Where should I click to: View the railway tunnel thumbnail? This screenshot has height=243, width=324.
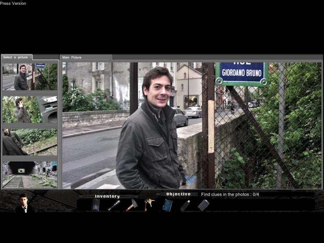pos(29,174)
